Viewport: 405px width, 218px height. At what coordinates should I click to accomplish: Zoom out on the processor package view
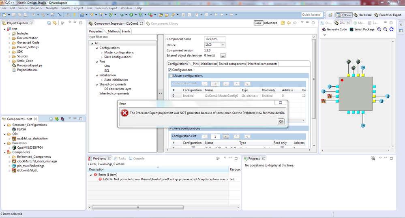385,30
